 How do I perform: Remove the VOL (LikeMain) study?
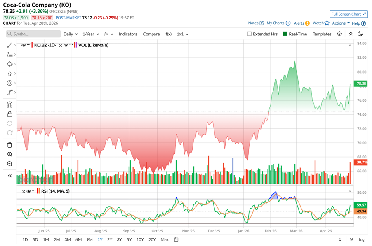pyautogui.click(x=61, y=45)
